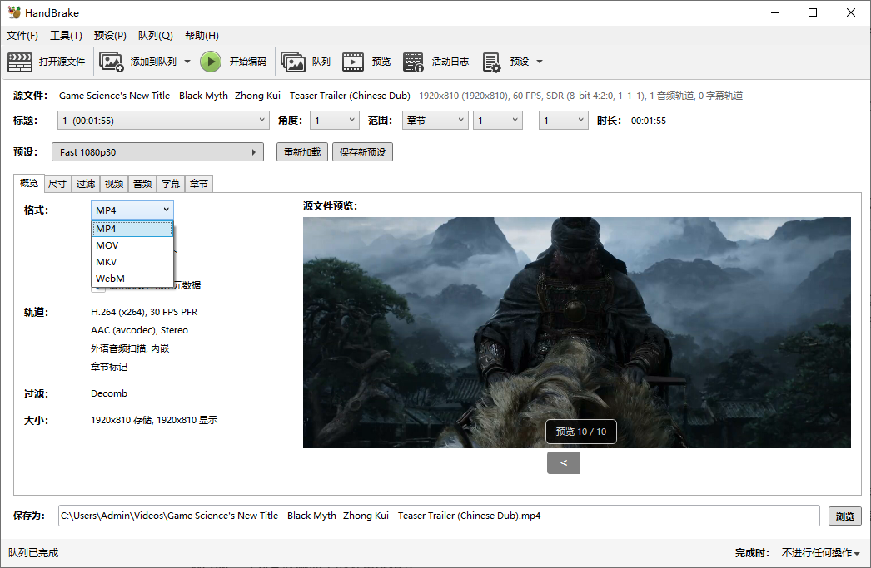Click the Add to Queue picture icon
This screenshot has height=568, width=871.
[x=111, y=62]
